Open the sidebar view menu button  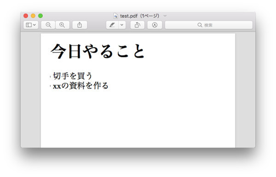pos(31,25)
